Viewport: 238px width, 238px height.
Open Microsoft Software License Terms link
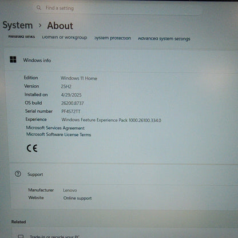[59, 134]
